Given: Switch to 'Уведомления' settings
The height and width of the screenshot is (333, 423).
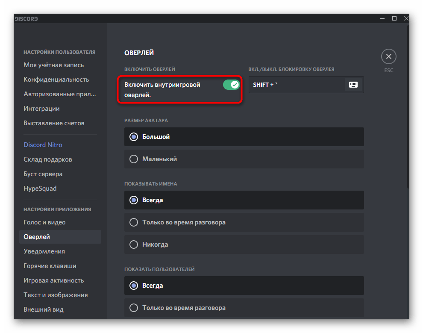Looking at the screenshot, I should pos(44,251).
